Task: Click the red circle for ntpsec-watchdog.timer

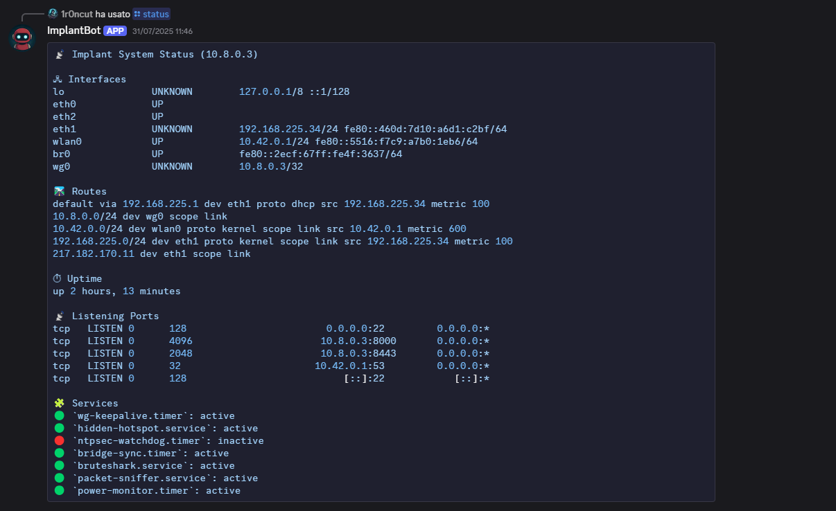Action: 59,440
